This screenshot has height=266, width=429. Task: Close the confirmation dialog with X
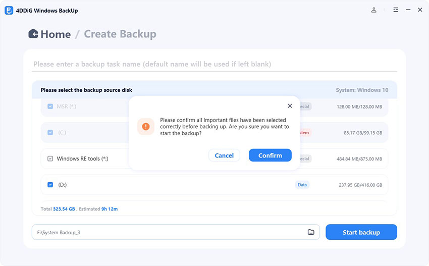point(290,106)
